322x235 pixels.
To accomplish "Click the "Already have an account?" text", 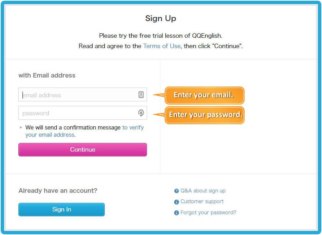I will click(58, 191).
